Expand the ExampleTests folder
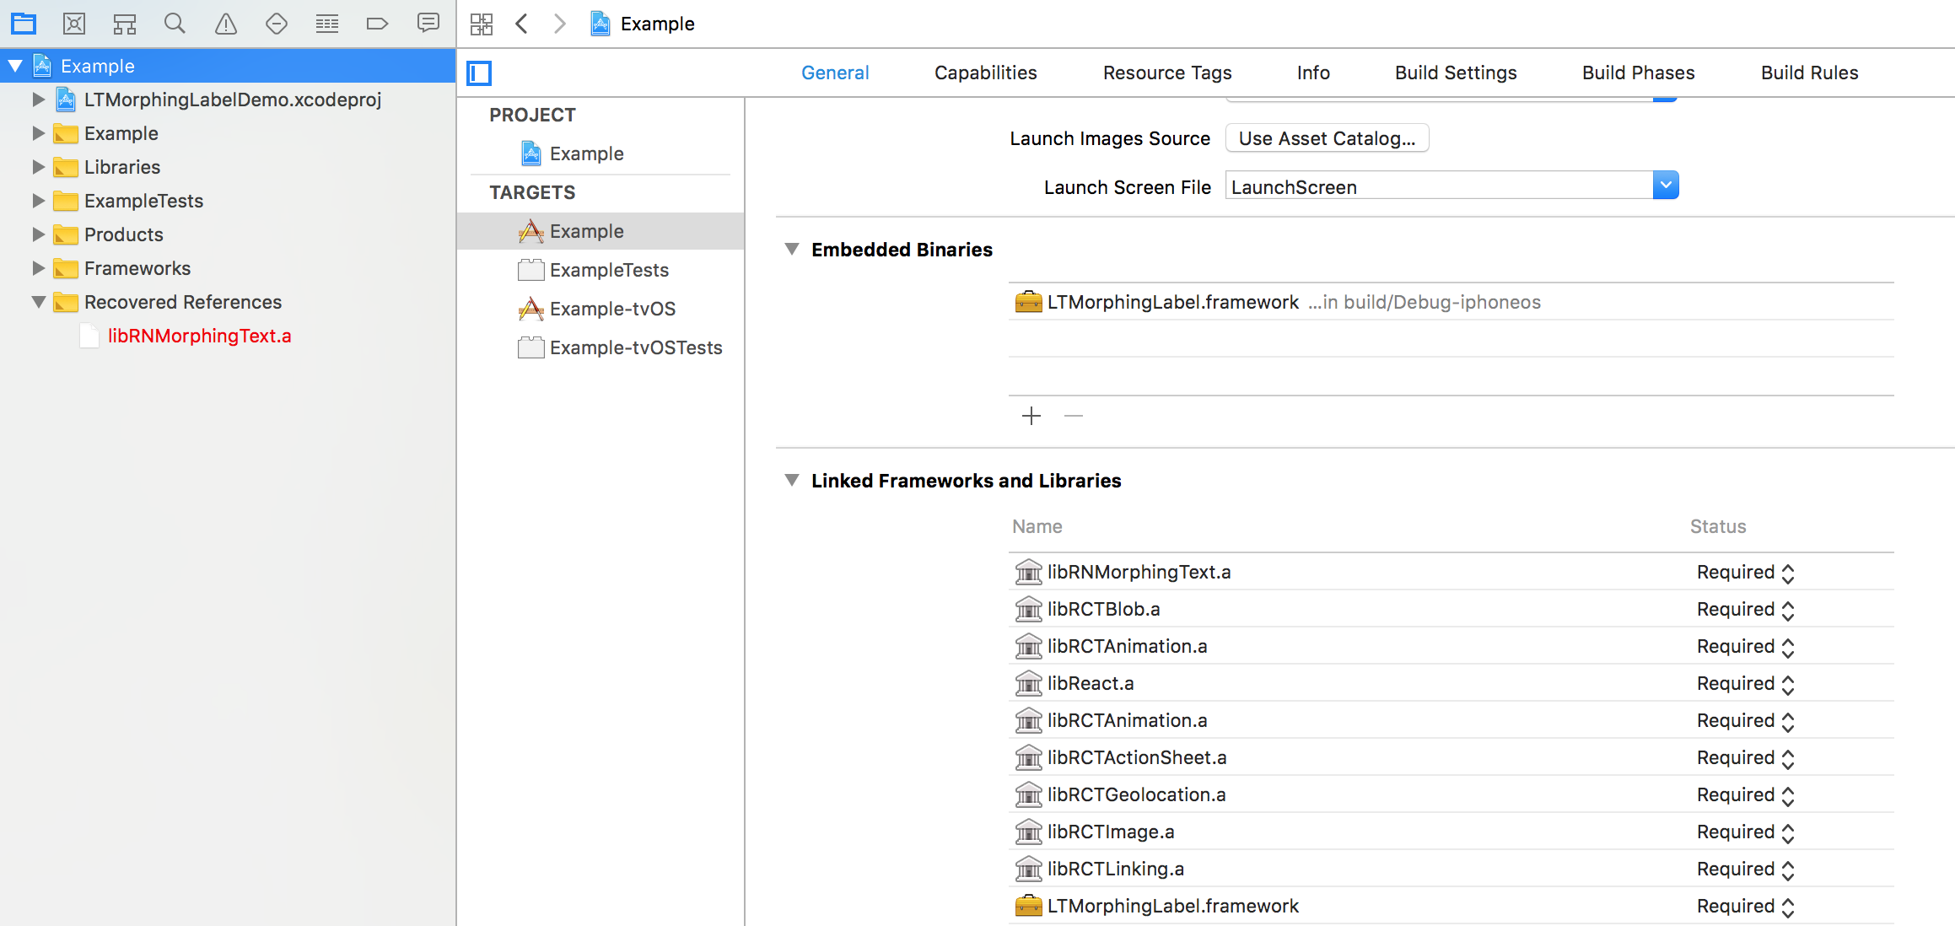This screenshot has height=926, width=1955. [x=38, y=201]
